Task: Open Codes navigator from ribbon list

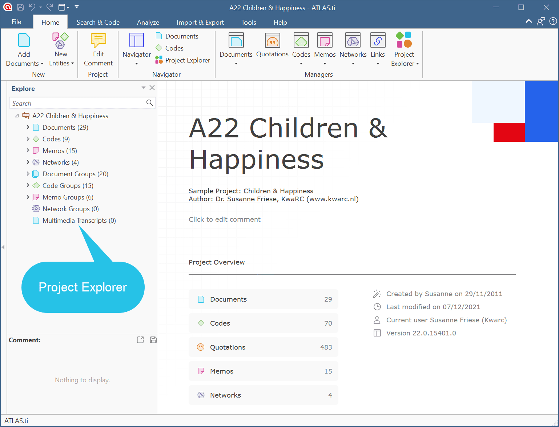Action: (x=169, y=48)
